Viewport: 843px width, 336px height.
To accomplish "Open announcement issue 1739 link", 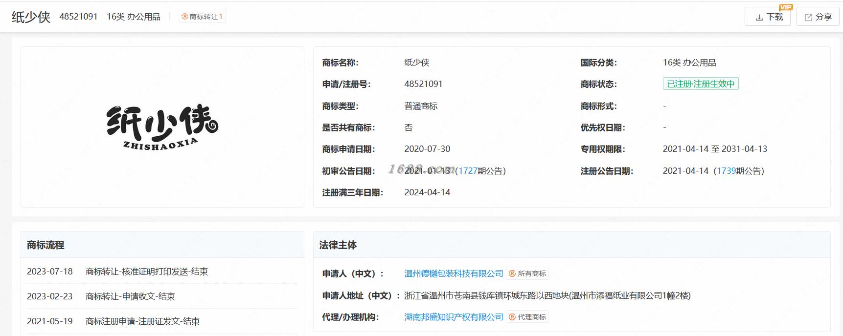I will (x=726, y=171).
